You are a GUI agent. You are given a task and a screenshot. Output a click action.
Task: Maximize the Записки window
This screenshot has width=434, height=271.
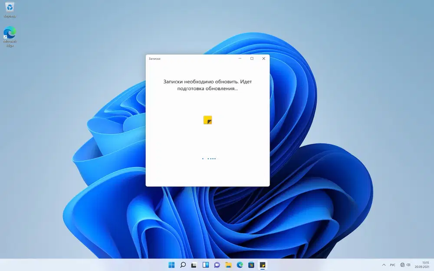click(x=252, y=59)
